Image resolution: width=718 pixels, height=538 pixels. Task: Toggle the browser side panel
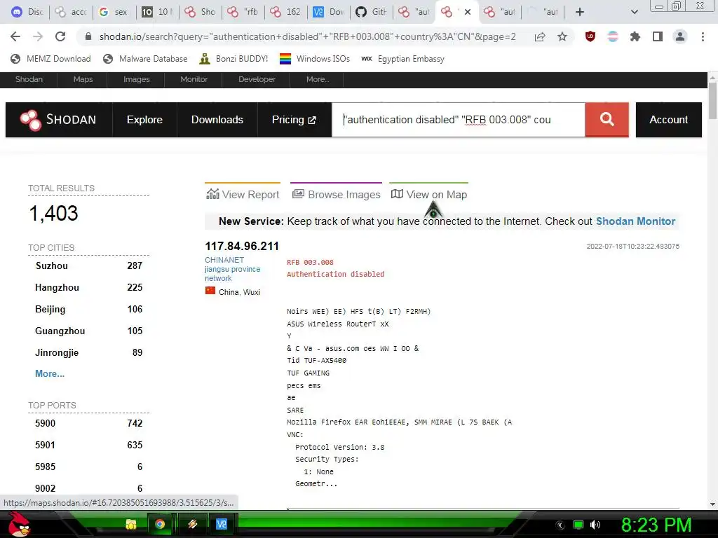pos(658,36)
